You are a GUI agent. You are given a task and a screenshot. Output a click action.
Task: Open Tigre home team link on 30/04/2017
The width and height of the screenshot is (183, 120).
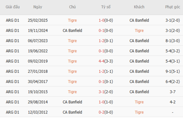tap(72, 82)
